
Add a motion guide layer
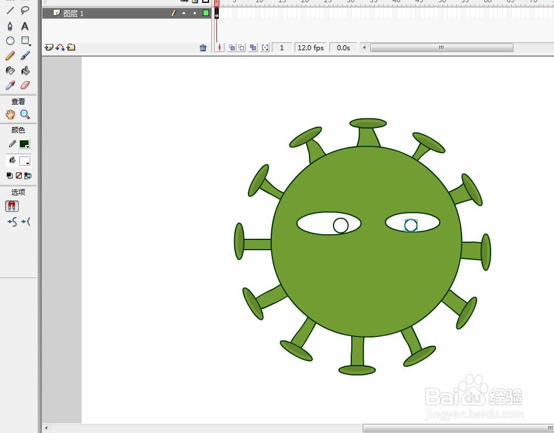coord(60,47)
